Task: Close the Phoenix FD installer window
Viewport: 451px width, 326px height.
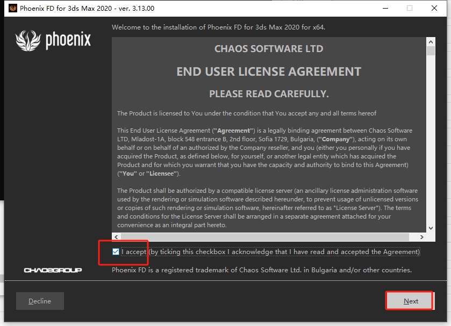Action: [434, 8]
